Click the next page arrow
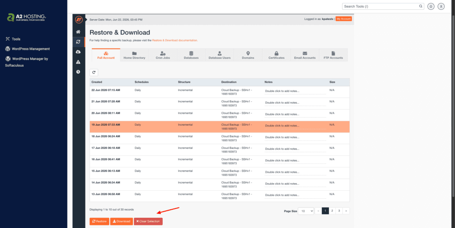This screenshot has width=455, height=228. tap(346, 211)
